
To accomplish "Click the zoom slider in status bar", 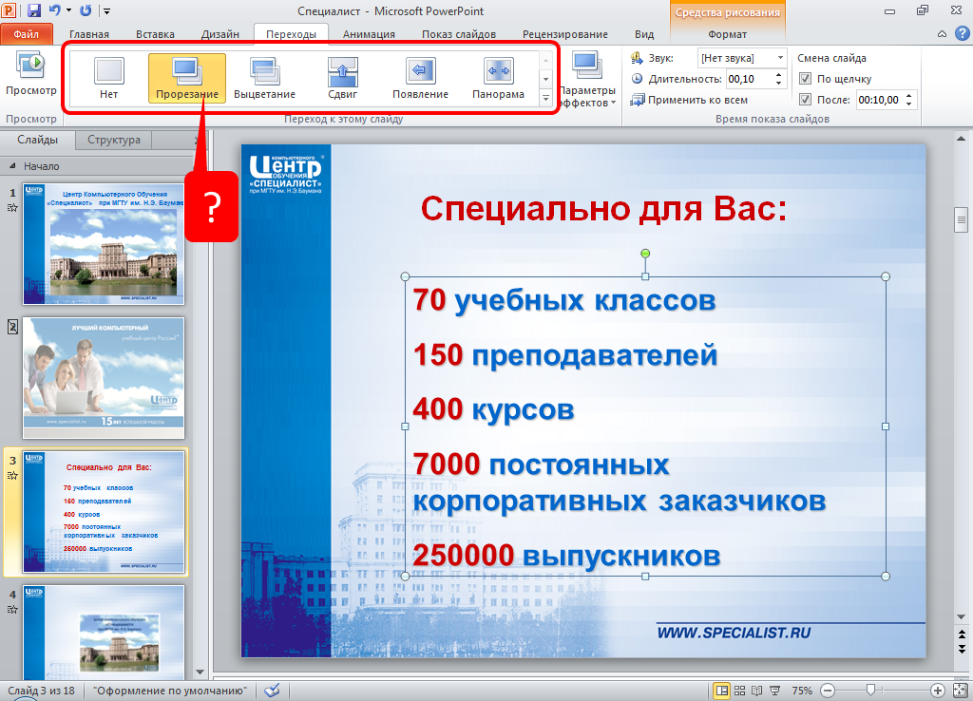I will coord(869,691).
